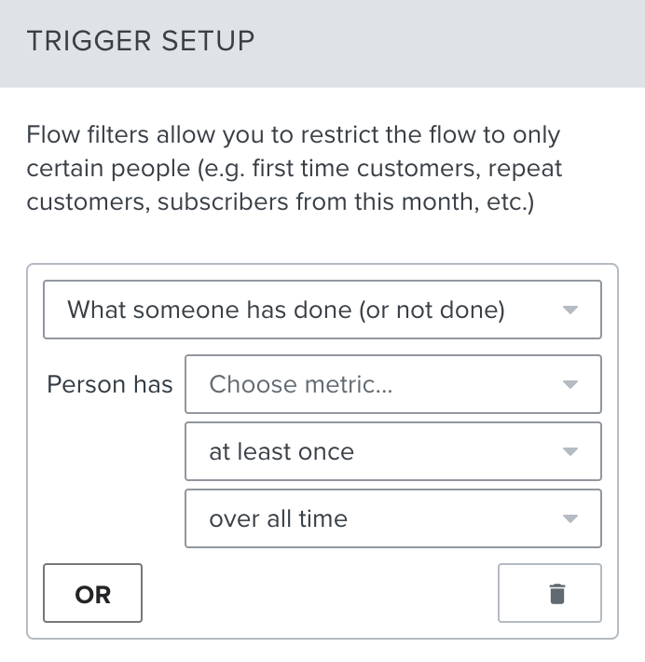Delete the filter with the trash icon
This screenshot has height=662, width=645.
[556, 593]
